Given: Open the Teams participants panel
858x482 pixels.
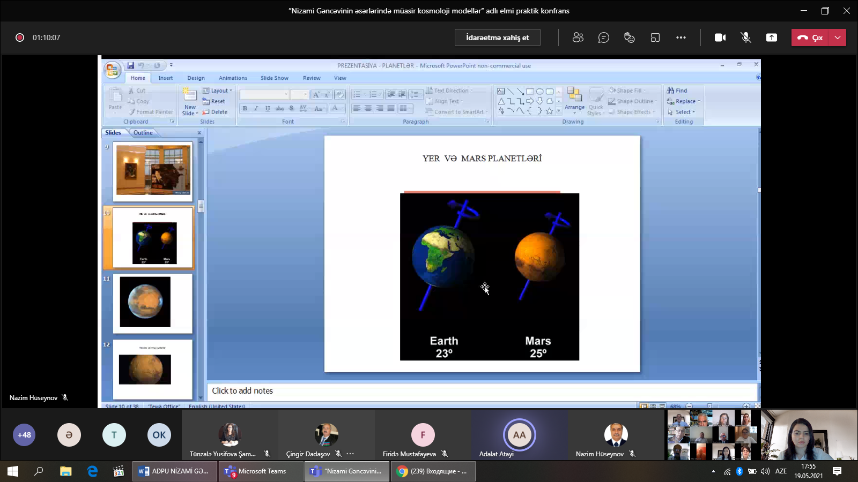Looking at the screenshot, I should pyautogui.click(x=578, y=37).
